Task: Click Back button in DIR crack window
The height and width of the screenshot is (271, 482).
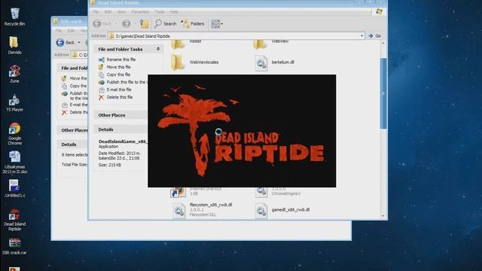Action: coord(66,42)
